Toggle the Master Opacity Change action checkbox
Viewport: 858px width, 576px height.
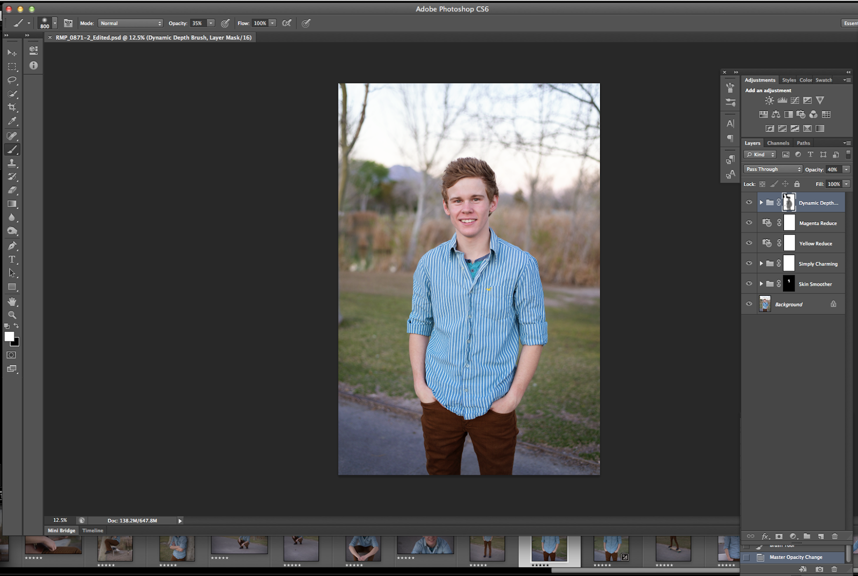(x=746, y=557)
